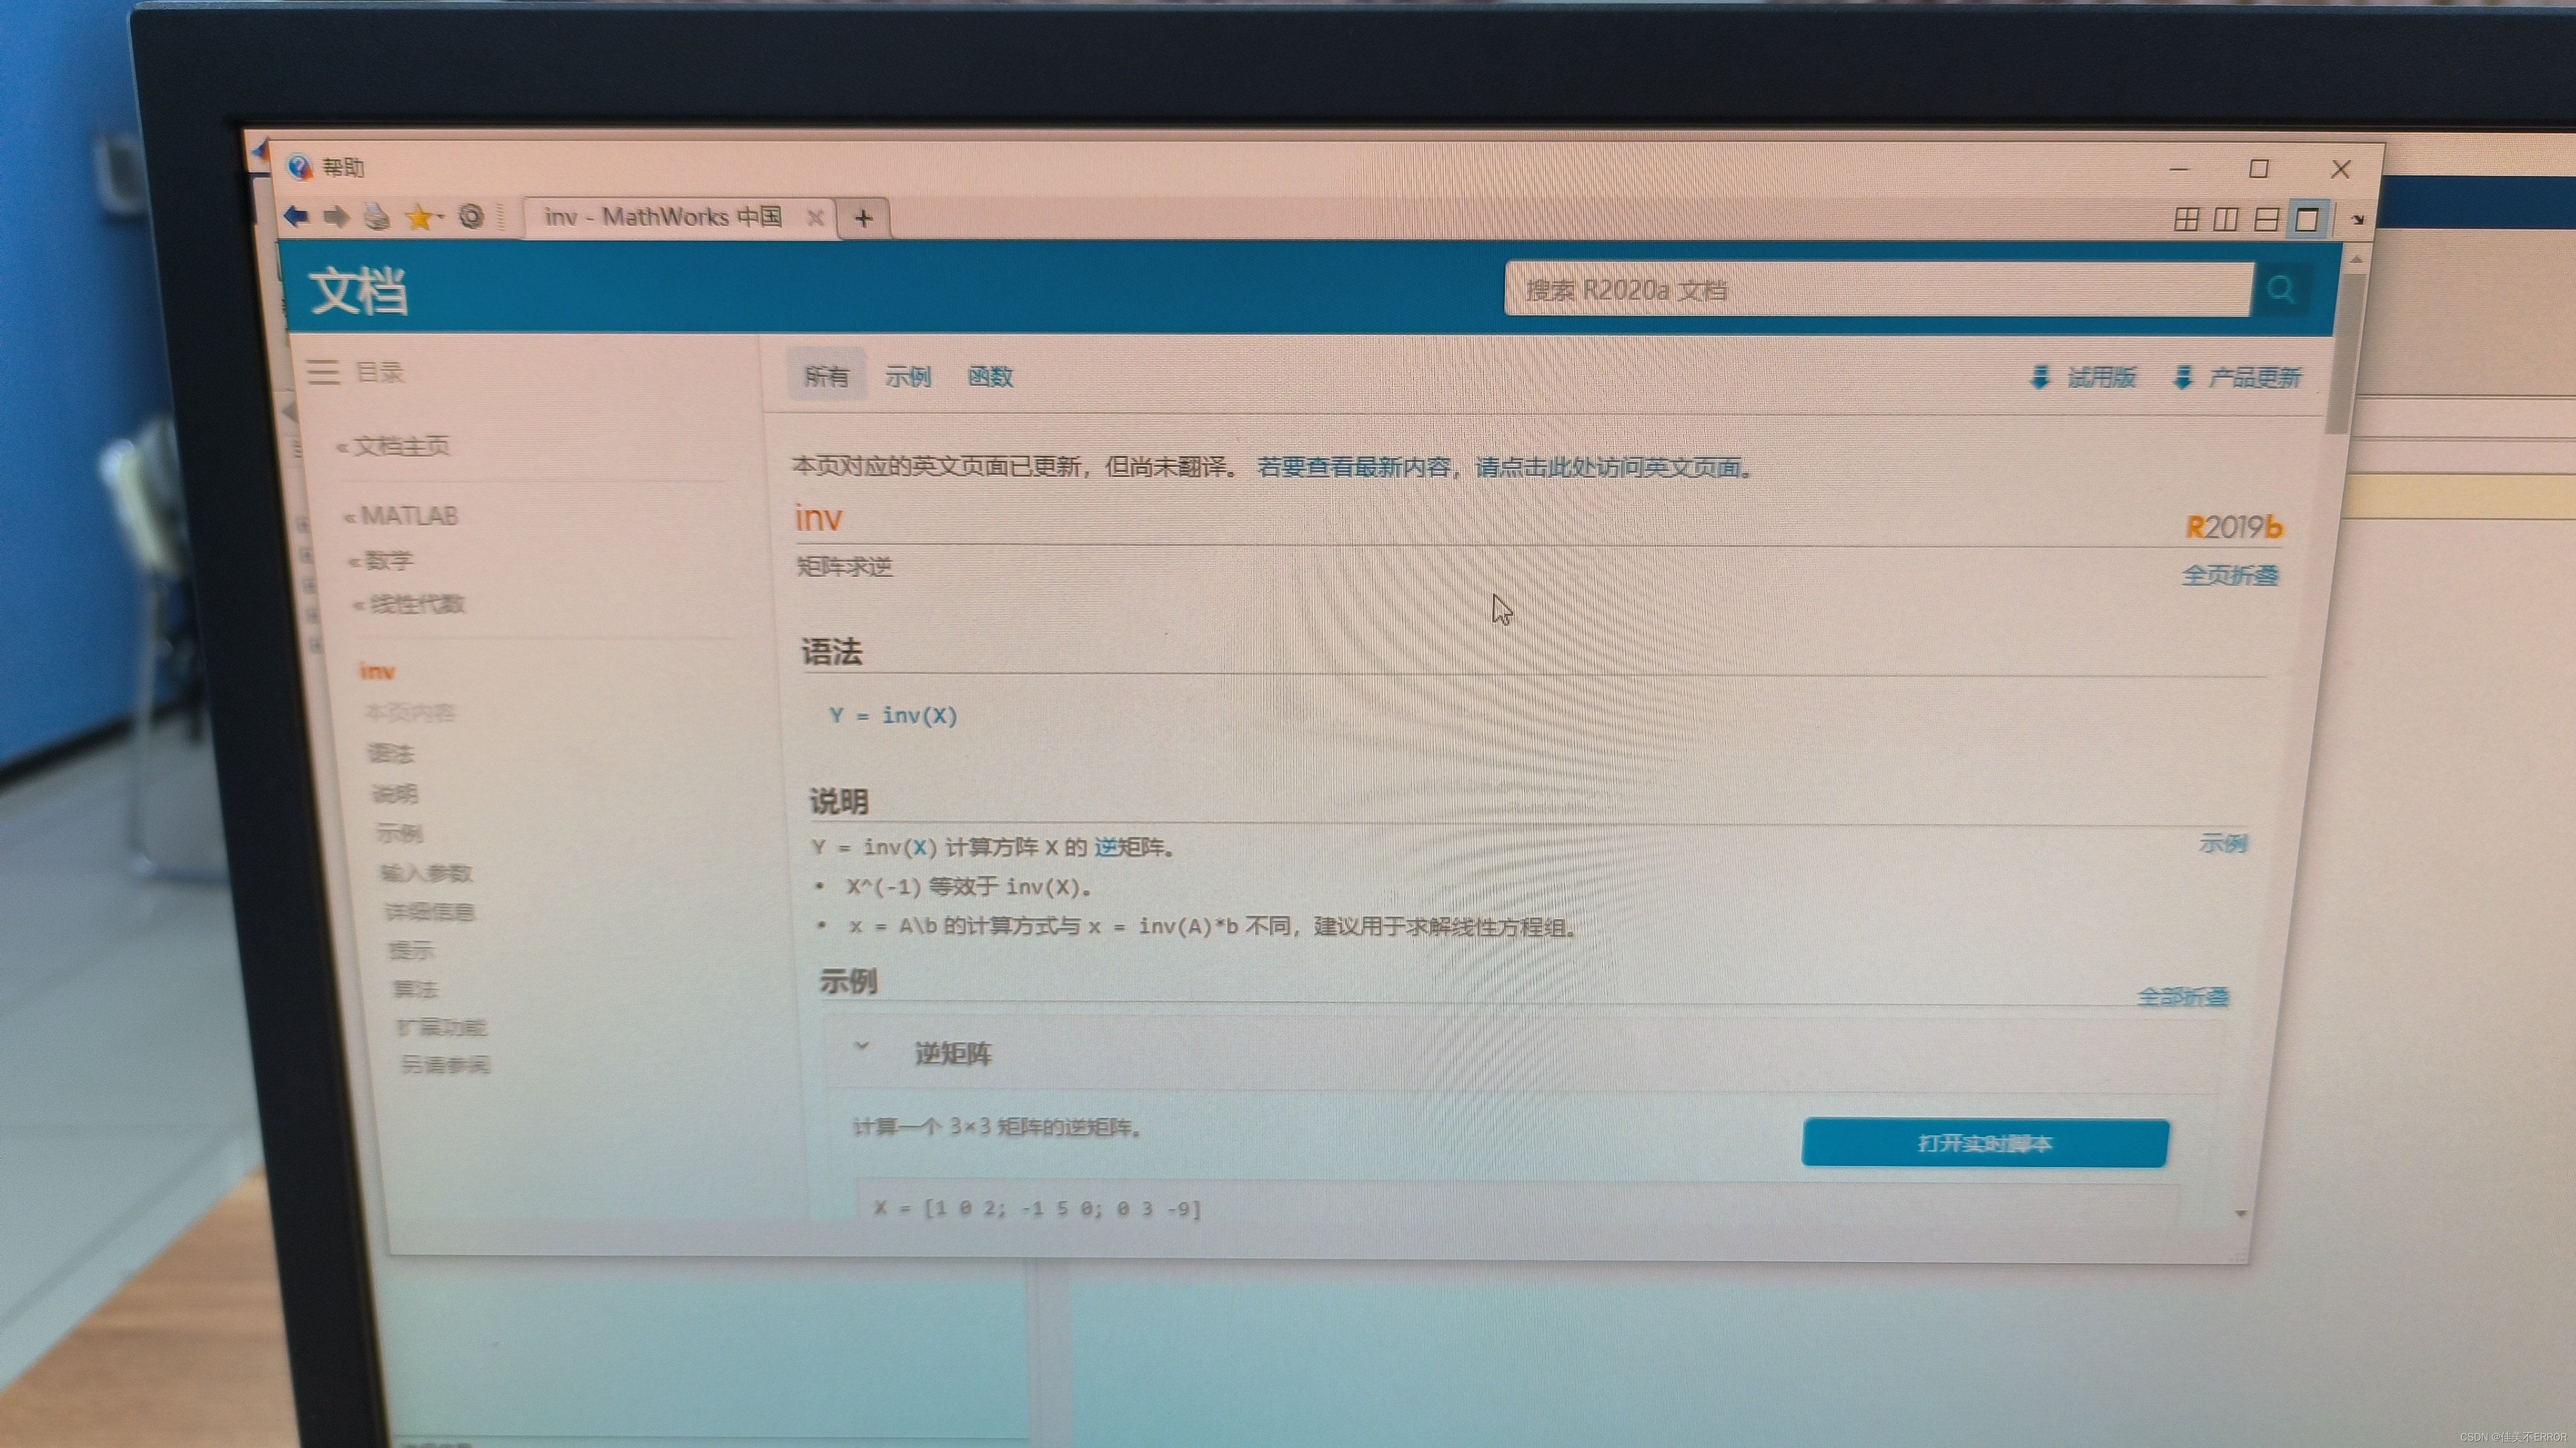Click the Y = inv(X) syntax code
This screenshot has width=2576, height=1448.
[893, 715]
